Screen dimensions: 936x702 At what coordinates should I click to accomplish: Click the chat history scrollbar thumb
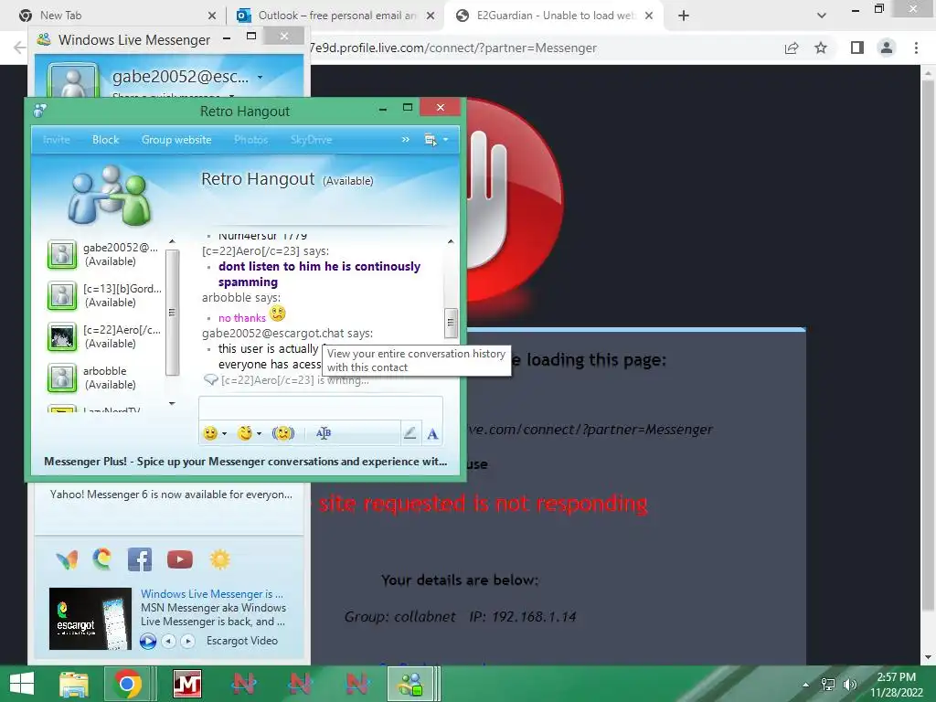[452, 323]
